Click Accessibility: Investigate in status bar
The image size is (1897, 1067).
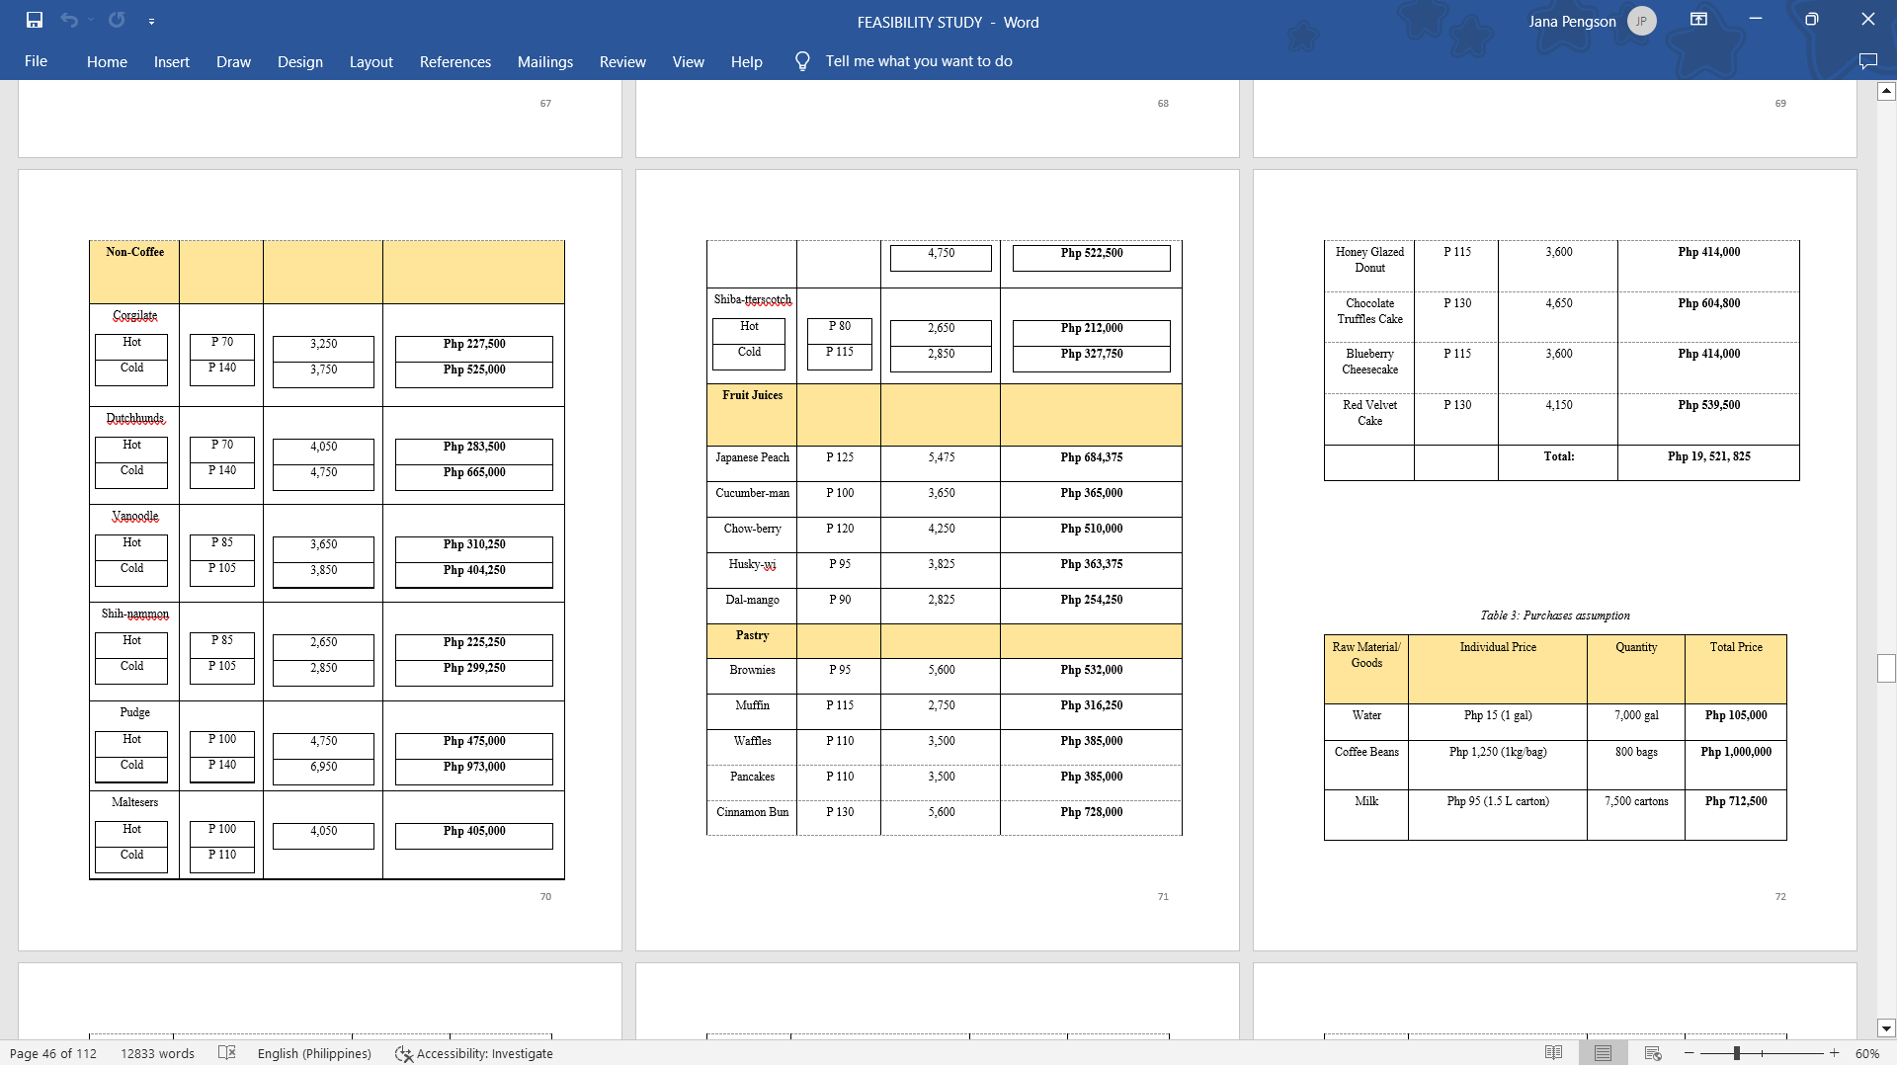[x=474, y=1053]
